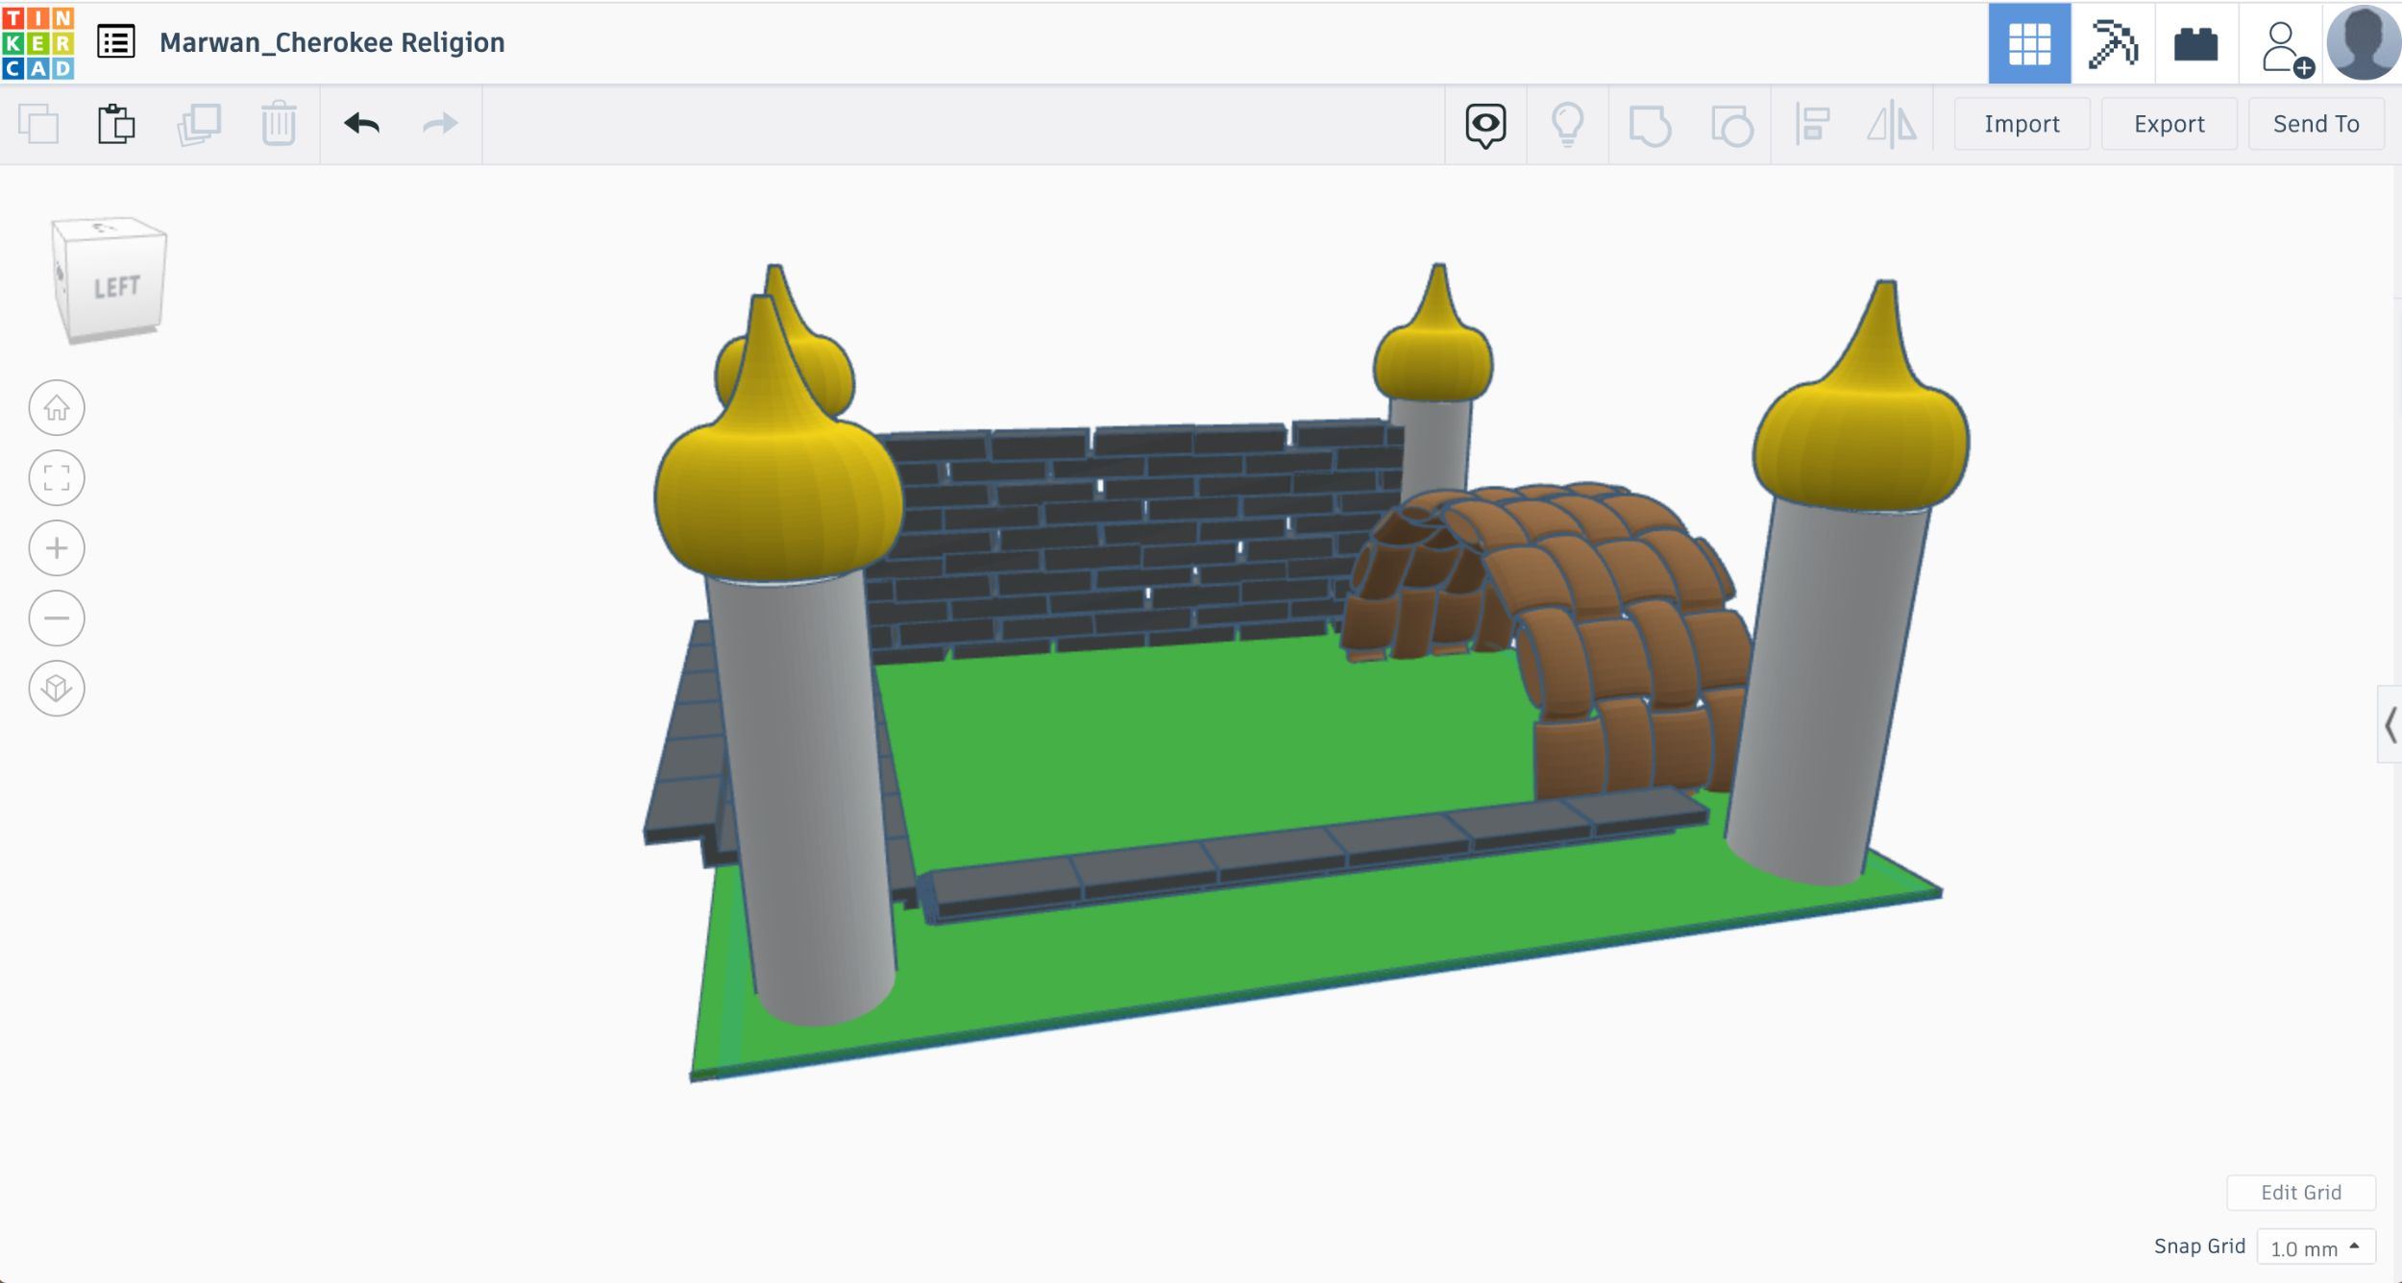
Task: Invite a collaborator with add-person icon
Action: click(2283, 46)
